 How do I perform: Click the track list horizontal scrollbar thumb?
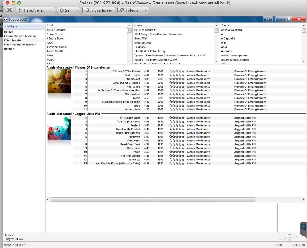[153, 200]
